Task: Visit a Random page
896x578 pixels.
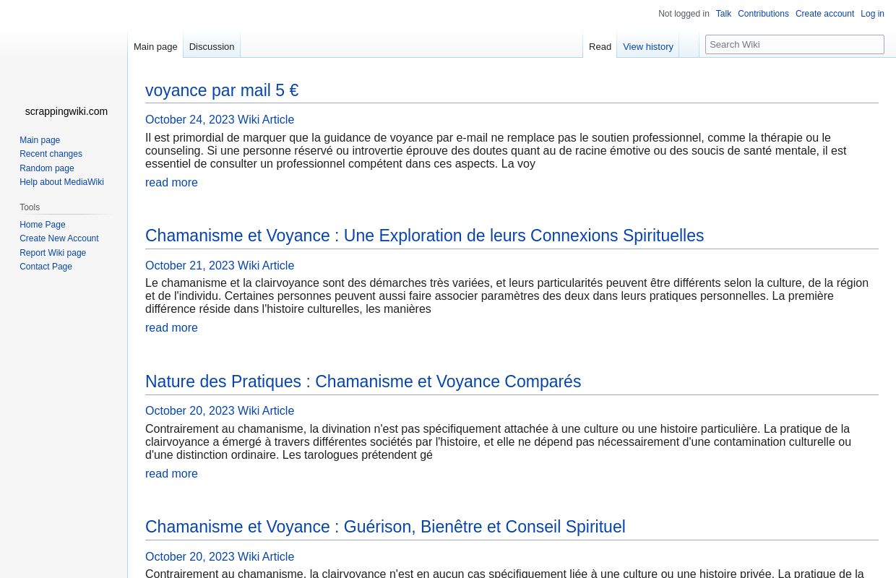Action: click(x=46, y=168)
